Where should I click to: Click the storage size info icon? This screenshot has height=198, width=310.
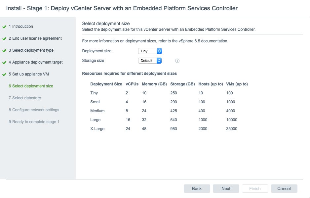pos(177,61)
